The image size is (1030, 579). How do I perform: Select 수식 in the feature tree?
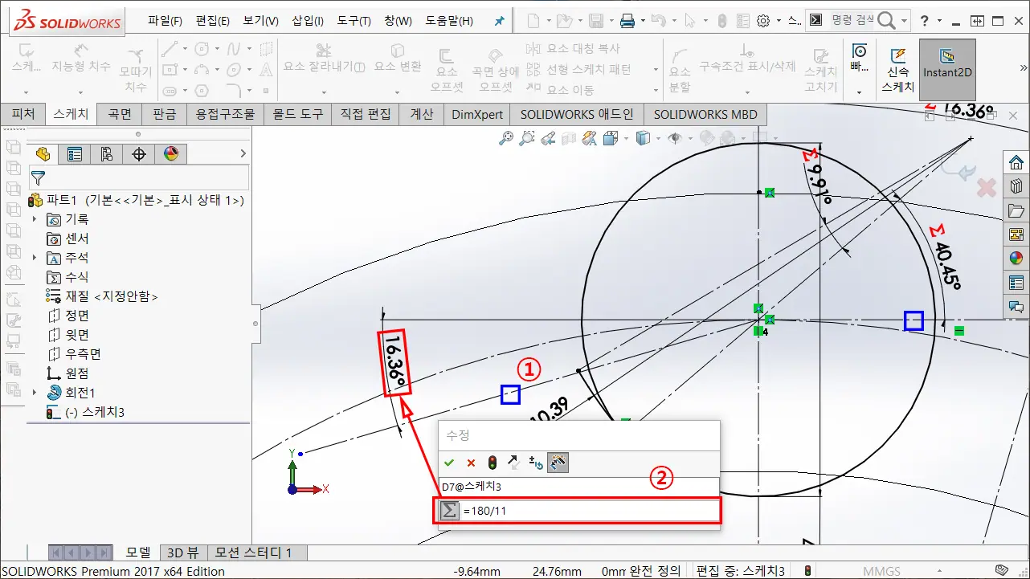coord(67,277)
